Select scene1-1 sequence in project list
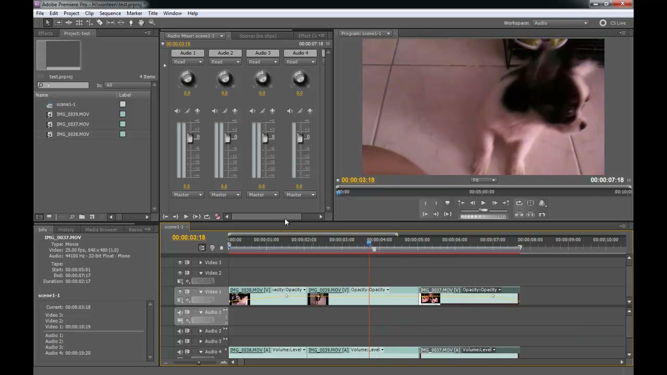 click(66, 104)
